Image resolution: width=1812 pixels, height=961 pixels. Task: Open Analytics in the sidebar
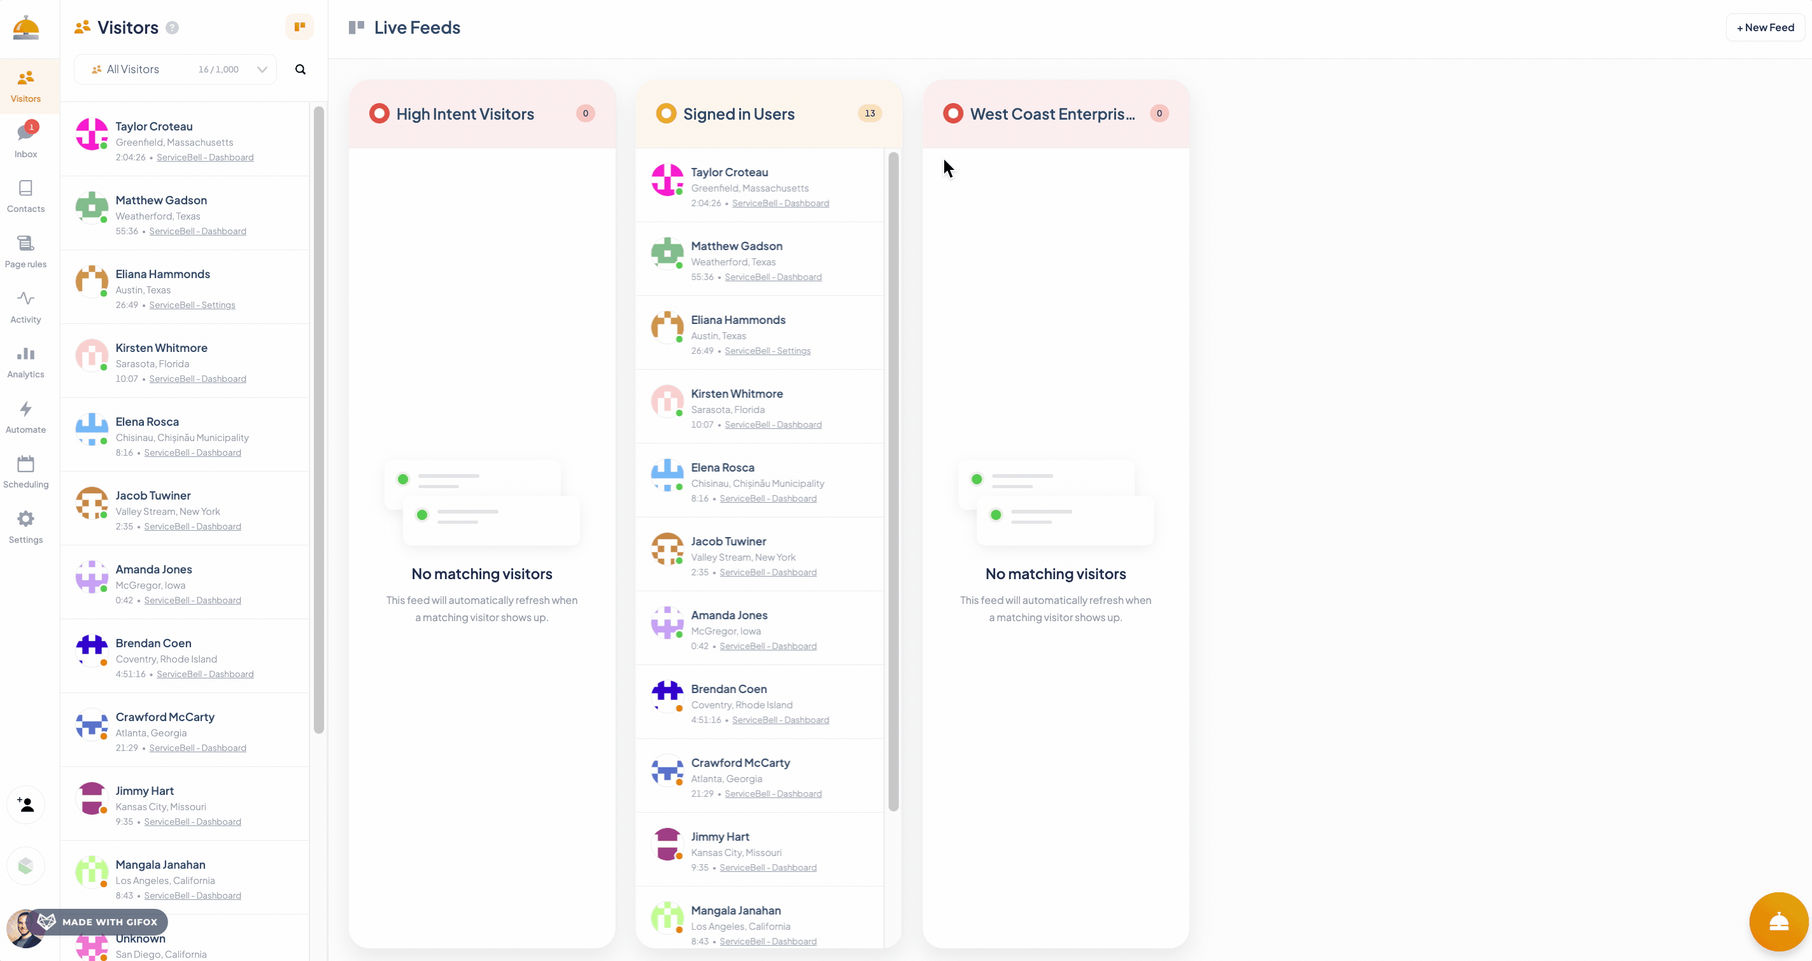25,362
